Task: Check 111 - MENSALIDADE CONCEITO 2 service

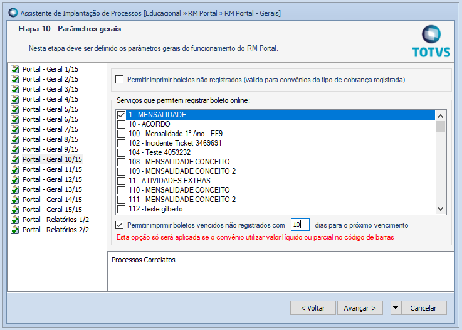Action: tap(122, 200)
